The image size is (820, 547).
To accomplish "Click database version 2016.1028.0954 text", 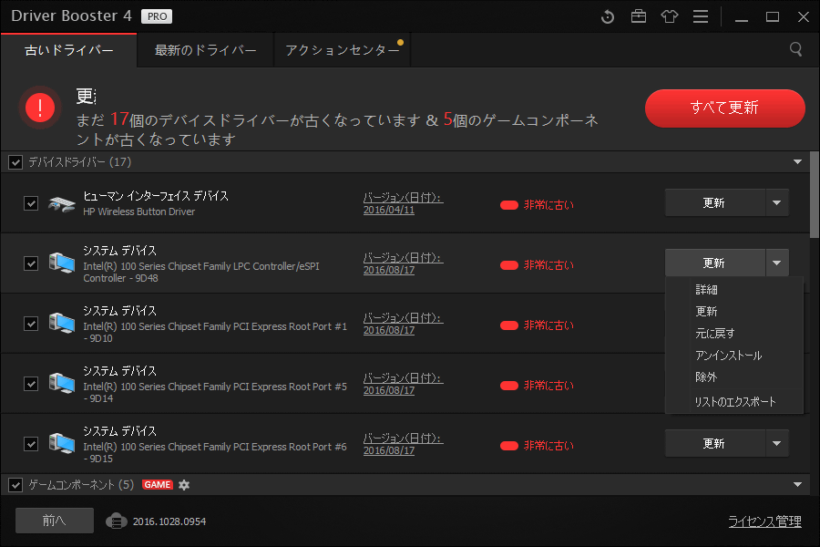I will point(169,521).
